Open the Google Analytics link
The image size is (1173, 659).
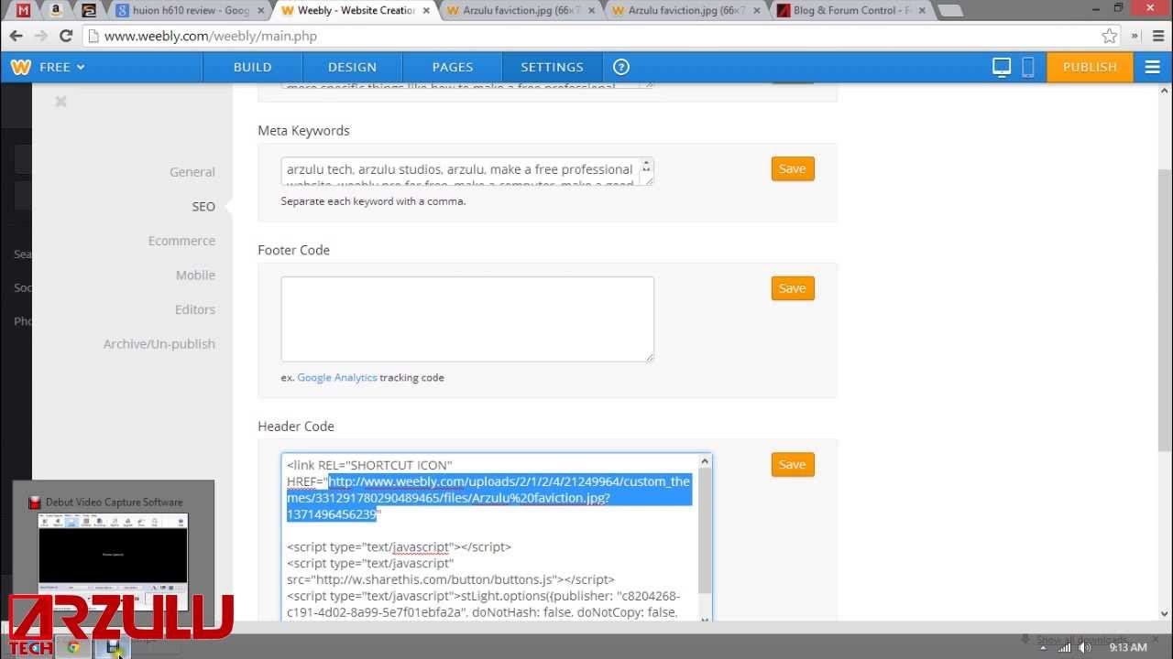[x=336, y=377]
